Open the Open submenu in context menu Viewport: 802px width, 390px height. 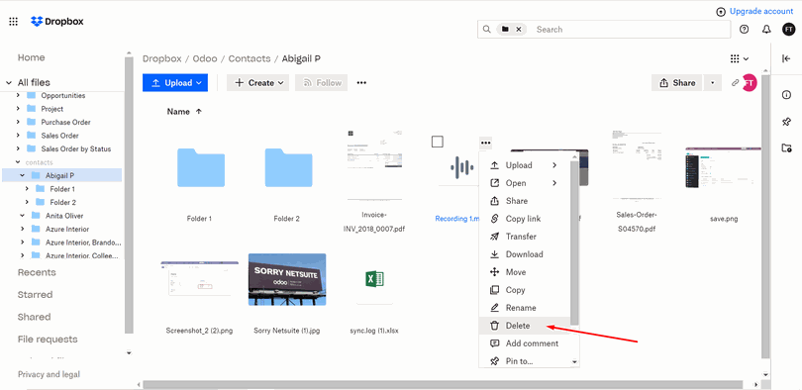point(524,183)
